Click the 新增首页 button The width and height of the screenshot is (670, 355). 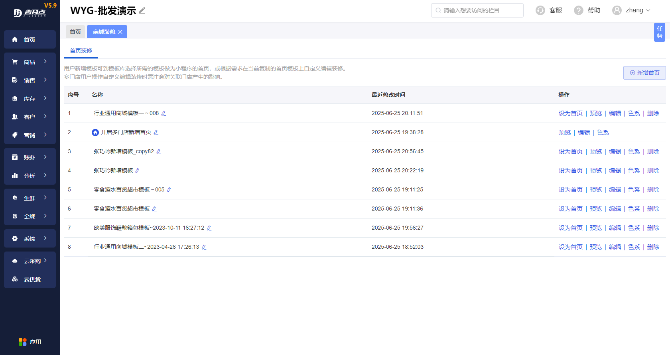[644, 73]
